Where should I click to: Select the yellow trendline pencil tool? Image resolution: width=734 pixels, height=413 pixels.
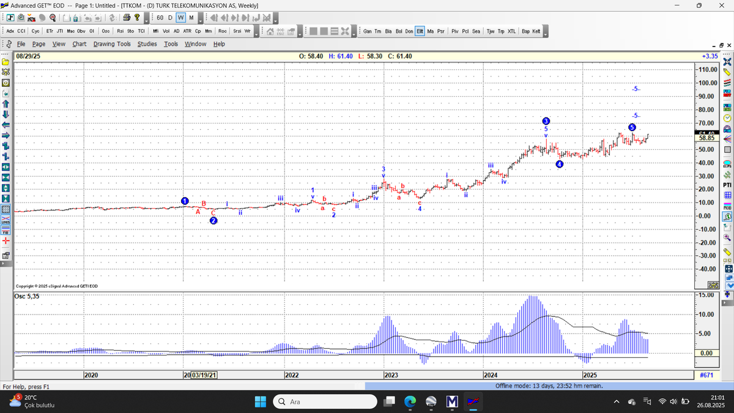click(727, 72)
